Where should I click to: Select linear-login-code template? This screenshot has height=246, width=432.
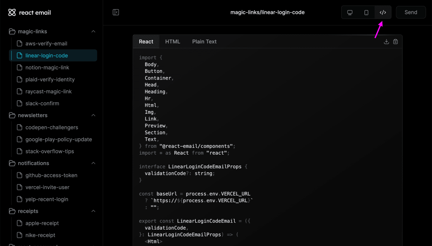(53, 55)
